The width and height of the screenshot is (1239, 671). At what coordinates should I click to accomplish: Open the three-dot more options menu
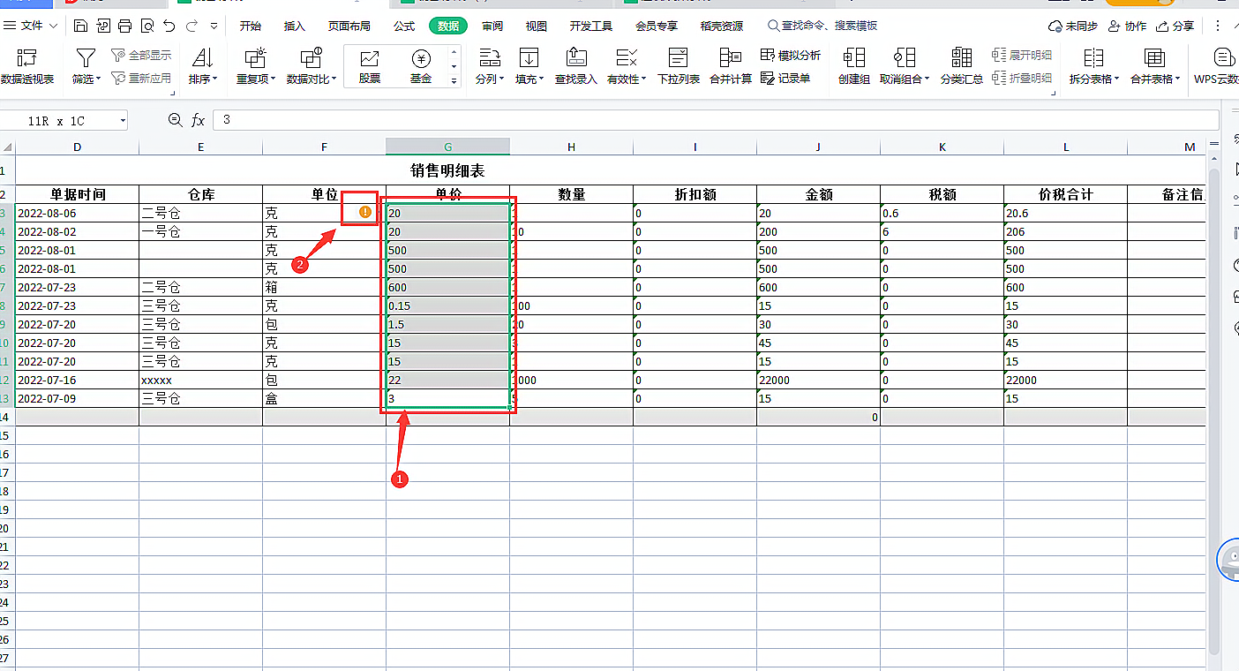1219,26
